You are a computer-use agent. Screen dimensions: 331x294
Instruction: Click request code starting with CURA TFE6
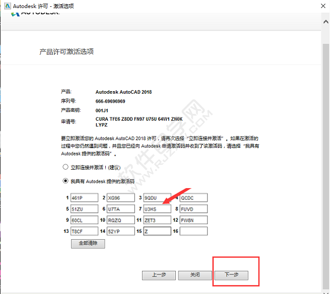pos(139,122)
